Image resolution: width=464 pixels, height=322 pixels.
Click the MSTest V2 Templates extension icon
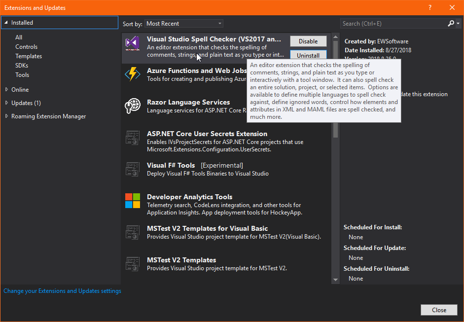click(x=133, y=264)
